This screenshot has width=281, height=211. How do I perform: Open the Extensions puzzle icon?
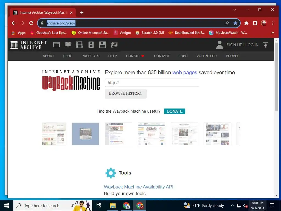pyautogui.click(x=246, y=23)
